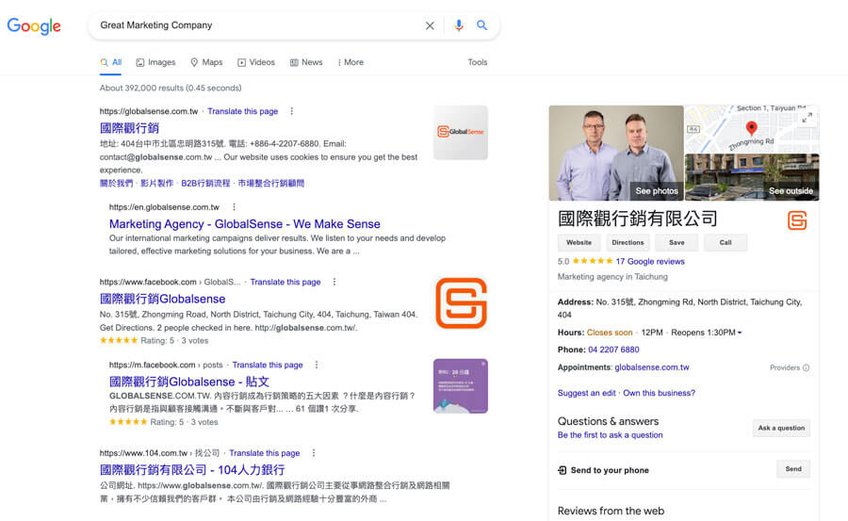Select the red map pin on Zhongming Rd

click(x=751, y=128)
